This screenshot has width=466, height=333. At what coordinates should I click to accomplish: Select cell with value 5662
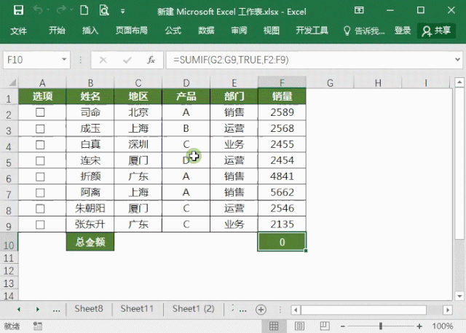click(282, 192)
